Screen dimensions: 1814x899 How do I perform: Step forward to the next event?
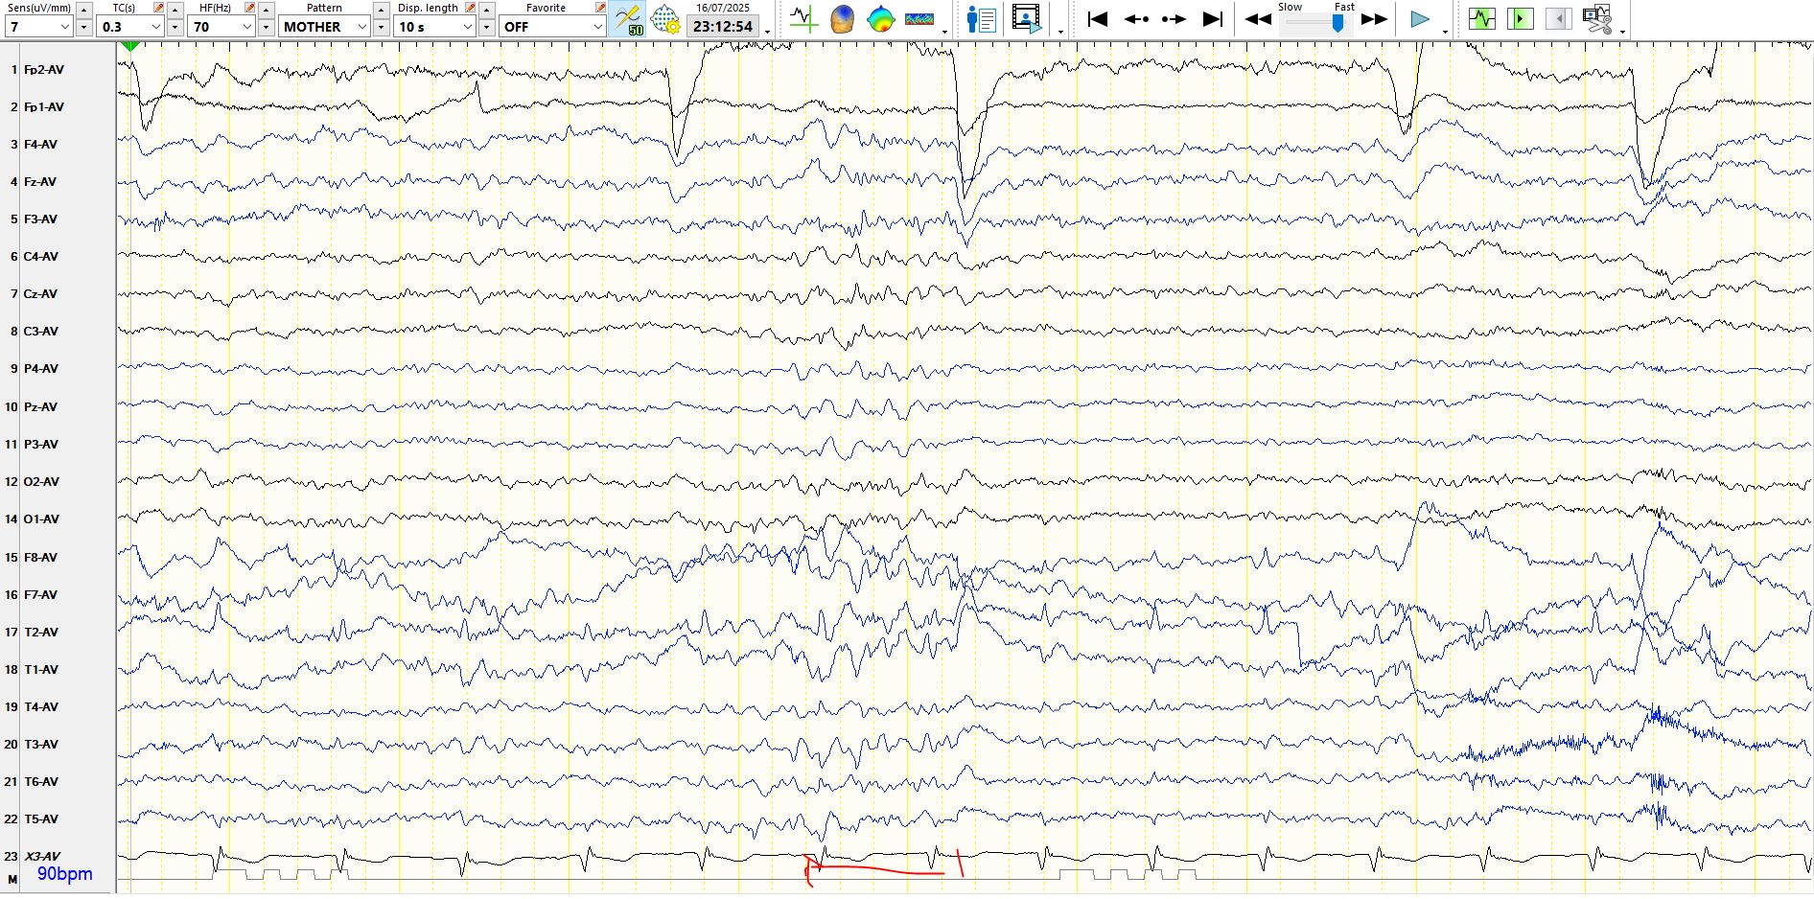[1174, 18]
